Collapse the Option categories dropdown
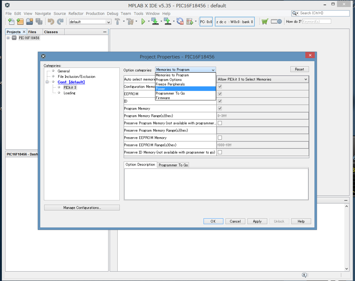 click(x=186, y=70)
